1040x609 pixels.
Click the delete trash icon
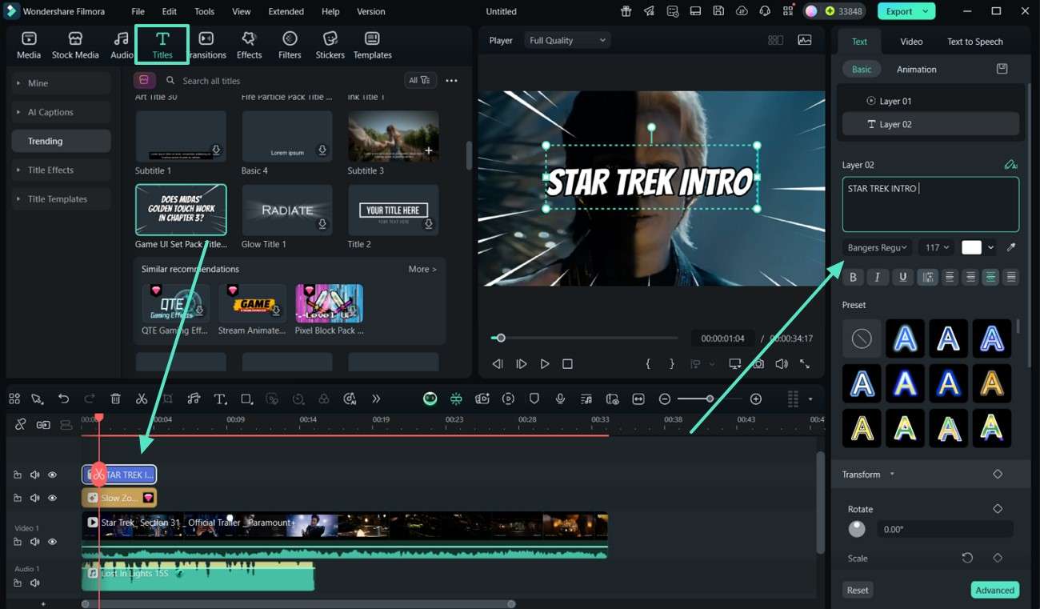[115, 399]
